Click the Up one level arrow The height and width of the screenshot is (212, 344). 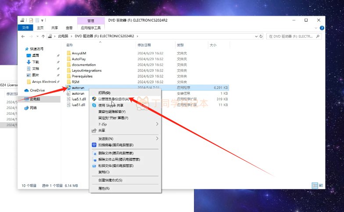pos(43,36)
